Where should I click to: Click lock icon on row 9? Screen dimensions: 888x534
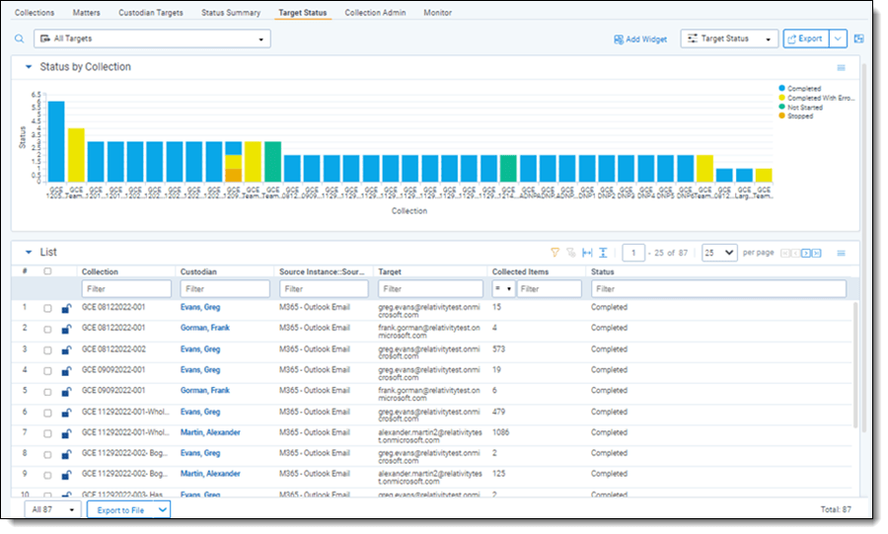coord(66,475)
